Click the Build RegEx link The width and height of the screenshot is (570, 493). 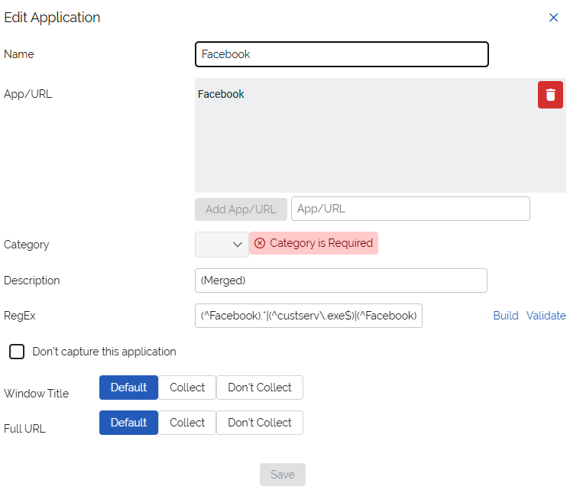pos(505,316)
